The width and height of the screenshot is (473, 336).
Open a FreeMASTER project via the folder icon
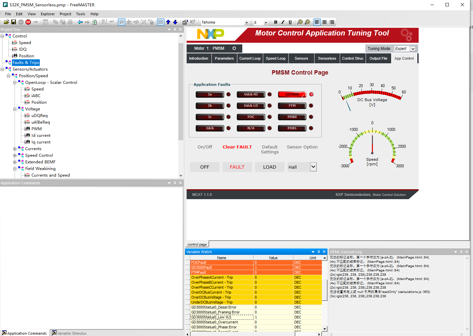point(6,22)
